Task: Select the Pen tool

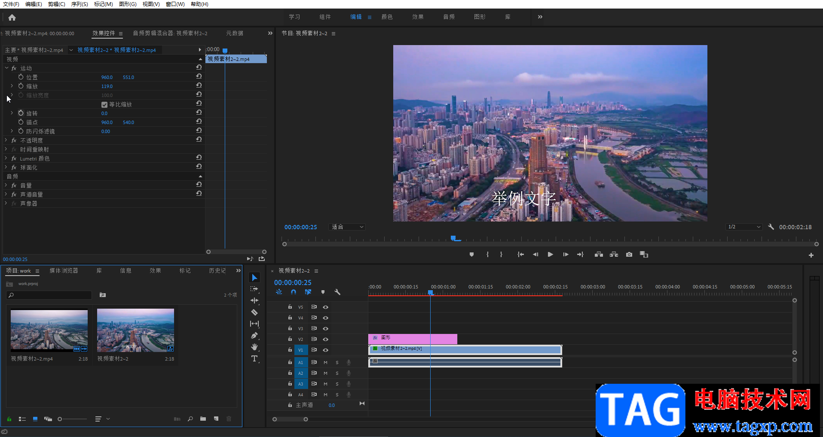Action: tap(254, 335)
